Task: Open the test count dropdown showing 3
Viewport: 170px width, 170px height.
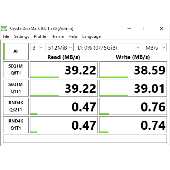Action: coord(37,47)
